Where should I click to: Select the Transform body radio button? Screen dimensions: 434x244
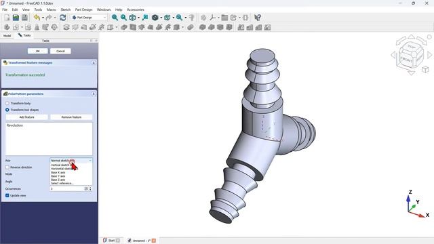tap(7, 103)
